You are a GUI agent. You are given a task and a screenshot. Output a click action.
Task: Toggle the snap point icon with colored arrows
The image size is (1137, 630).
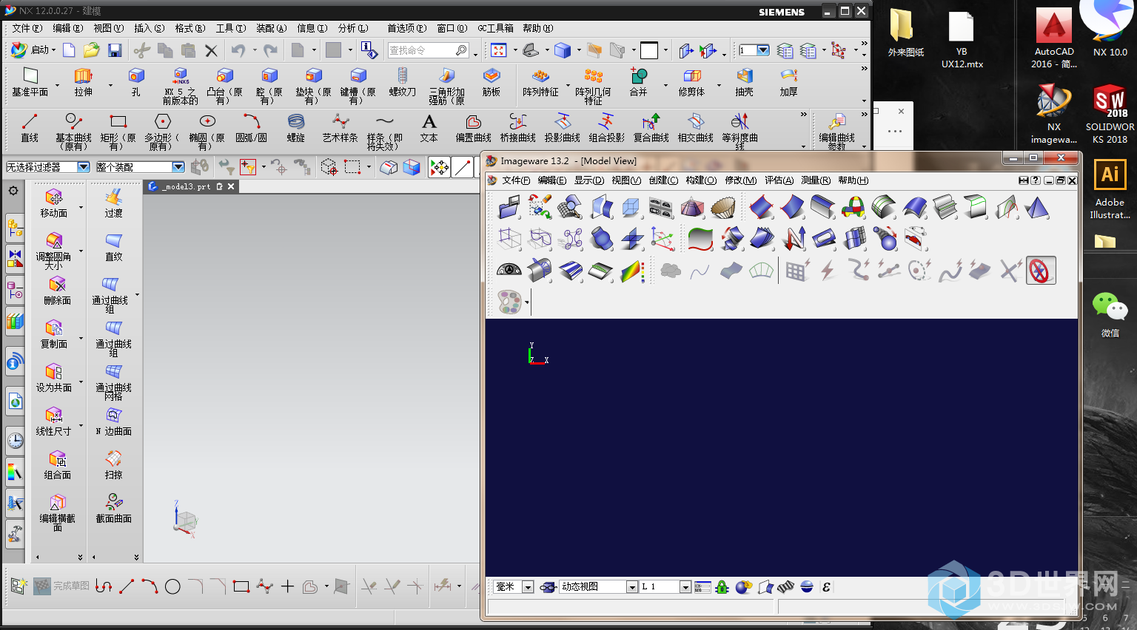[440, 168]
